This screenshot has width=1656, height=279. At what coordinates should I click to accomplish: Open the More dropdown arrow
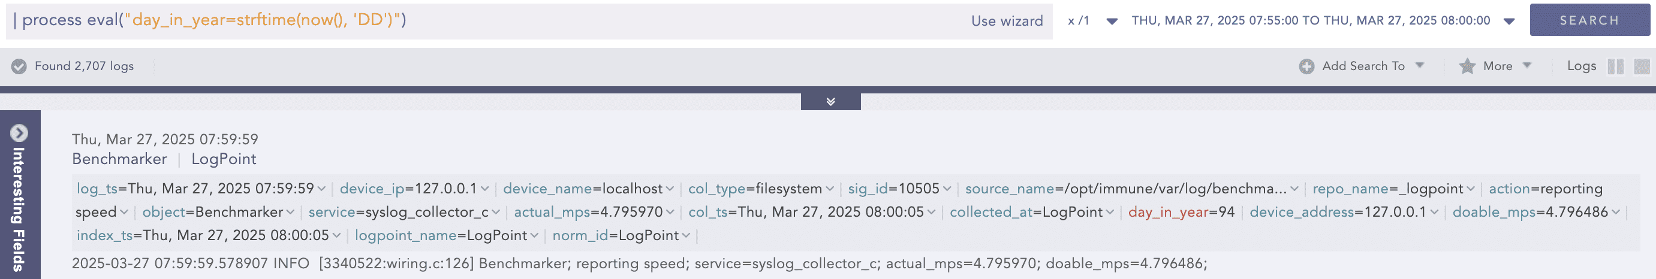[x=1528, y=65]
